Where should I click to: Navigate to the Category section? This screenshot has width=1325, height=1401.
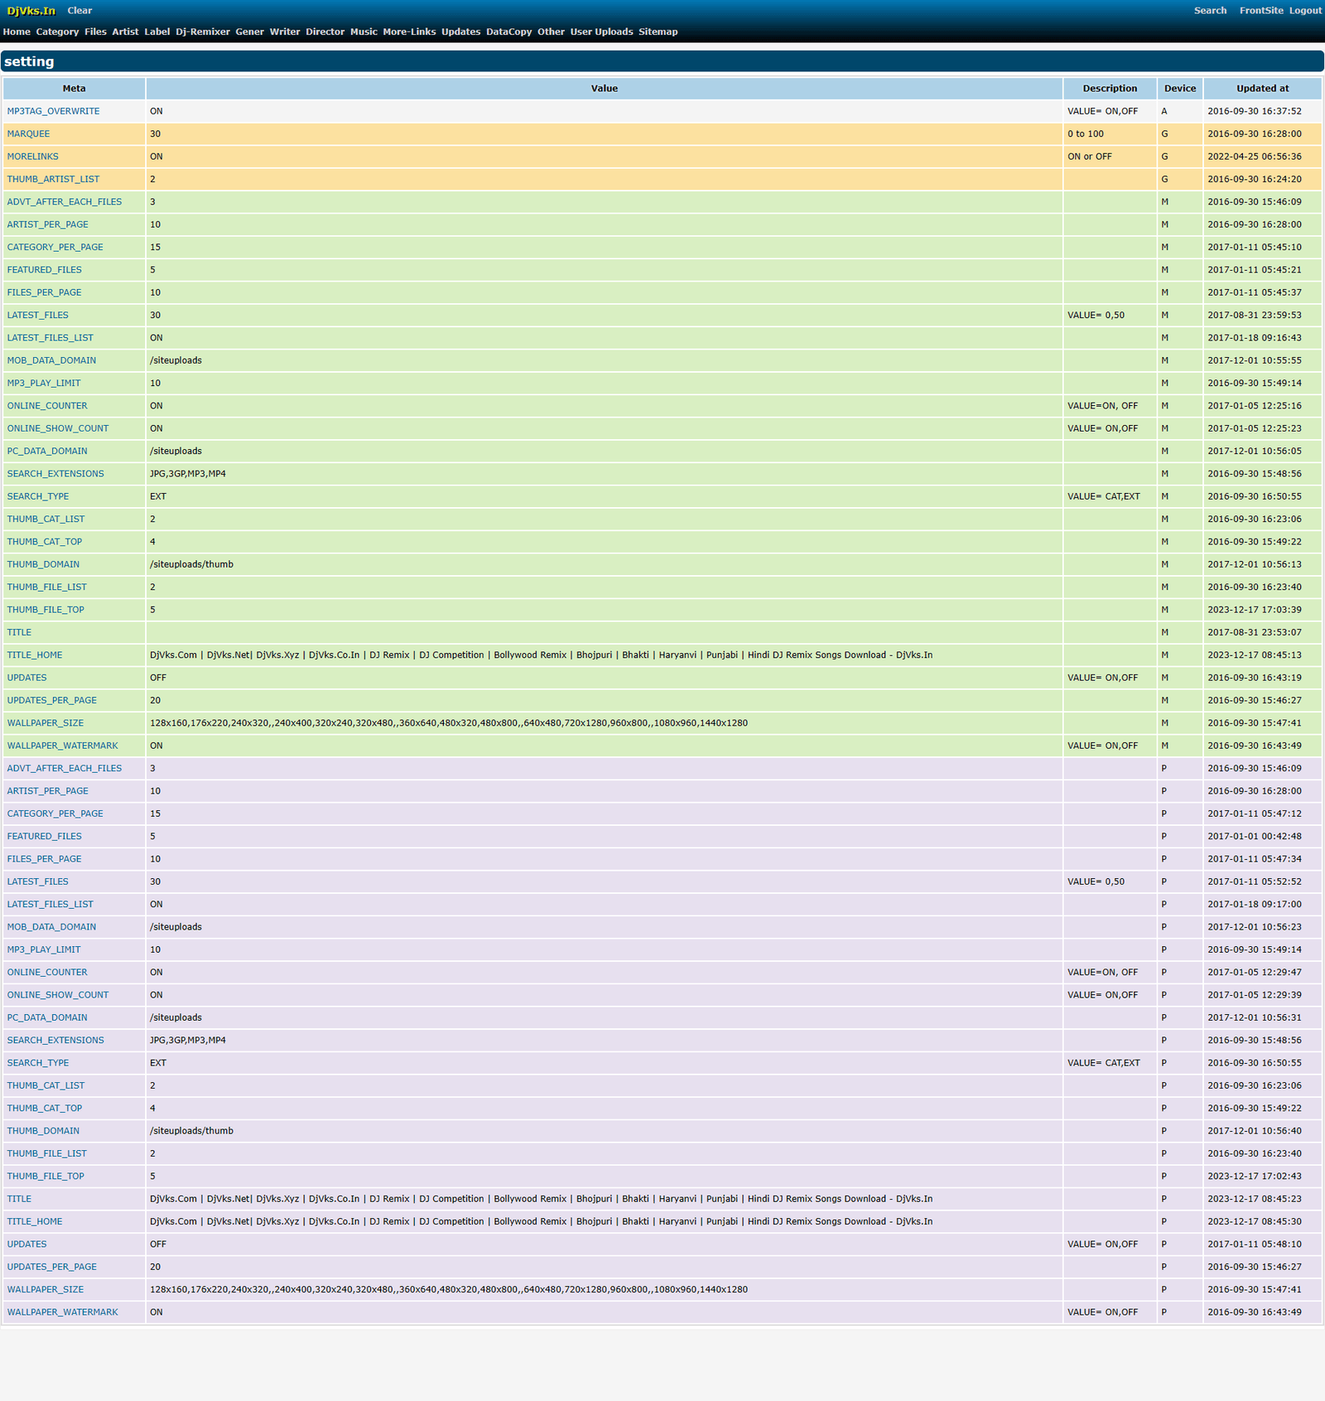coord(57,31)
